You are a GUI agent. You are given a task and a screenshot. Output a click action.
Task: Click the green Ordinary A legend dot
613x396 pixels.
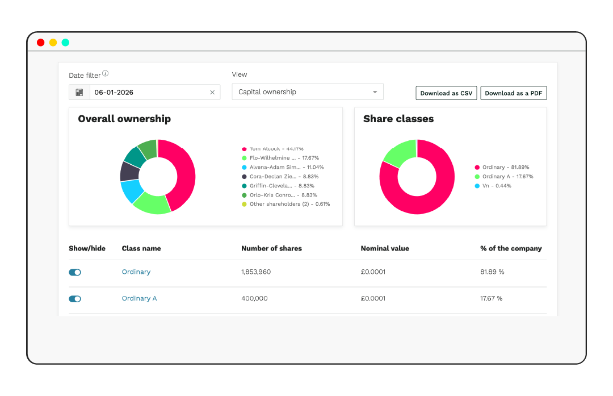click(x=477, y=177)
